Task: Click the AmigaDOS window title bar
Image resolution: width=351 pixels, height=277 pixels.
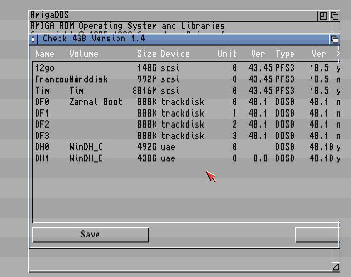Action: tap(174, 16)
